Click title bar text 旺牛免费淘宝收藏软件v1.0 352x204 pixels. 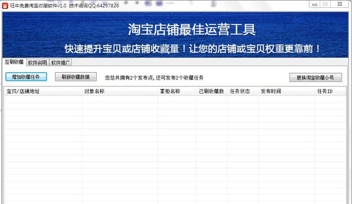38,5
